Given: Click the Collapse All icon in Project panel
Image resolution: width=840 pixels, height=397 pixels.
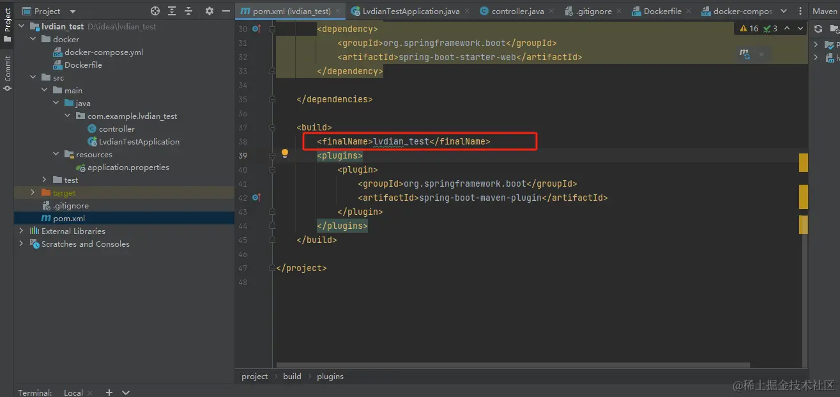Looking at the screenshot, I should 188,11.
